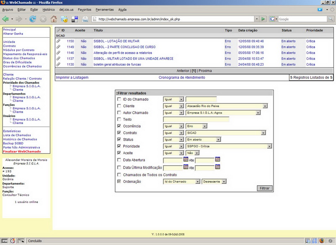This screenshot has height=245, width=336.
Task: Open the Ferramentas menu
Action: (x=104, y=9)
